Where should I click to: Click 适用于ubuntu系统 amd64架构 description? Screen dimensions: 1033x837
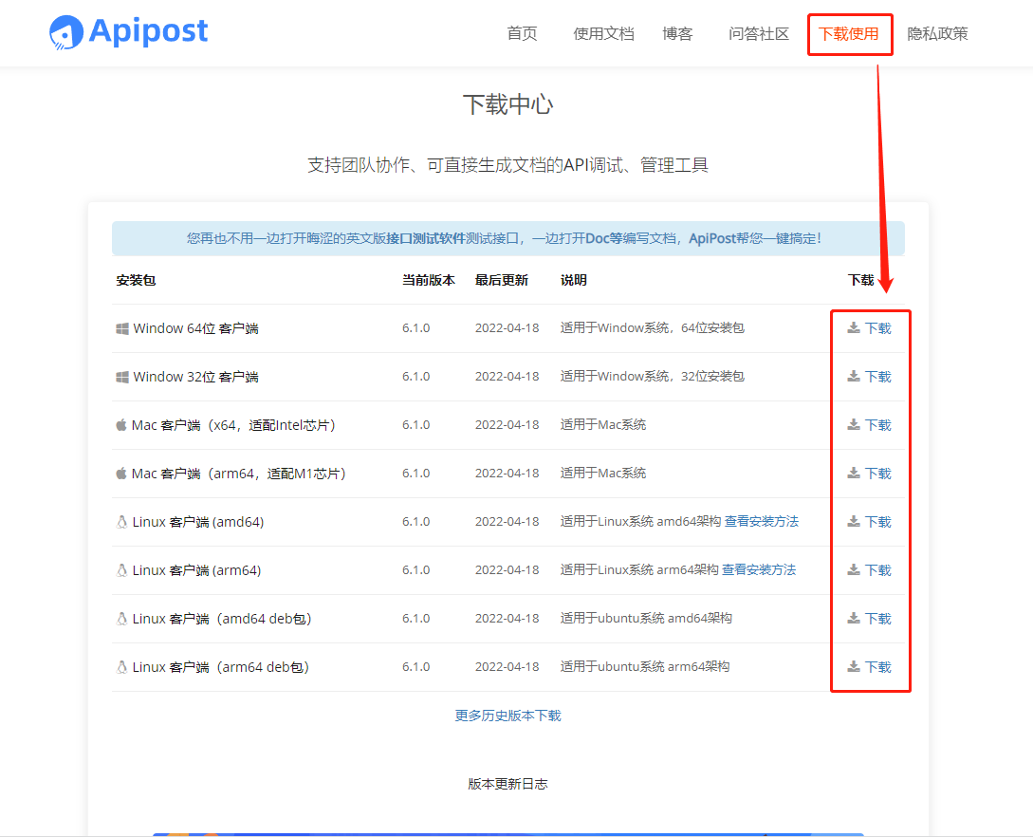(x=646, y=618)
